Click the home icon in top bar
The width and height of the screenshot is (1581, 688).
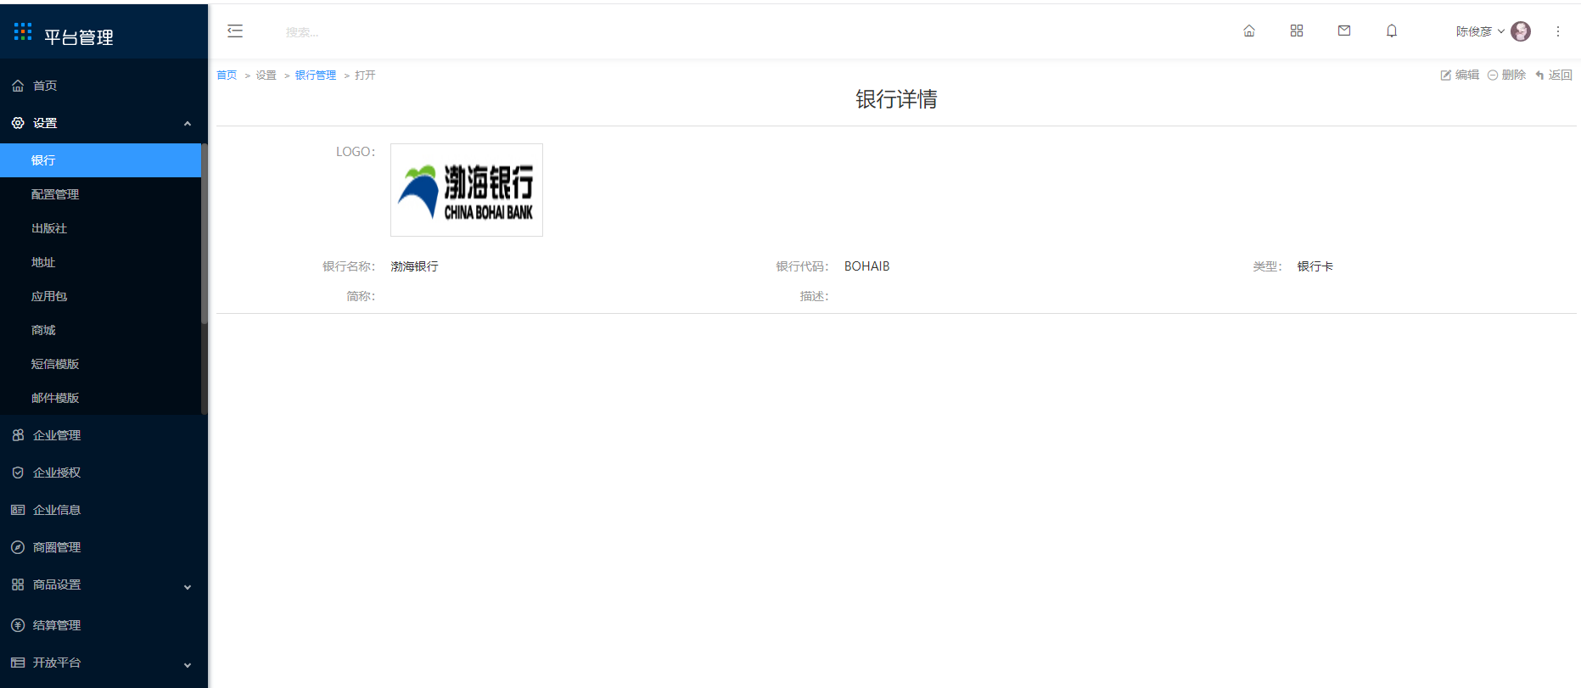(x=1249, y=31)
